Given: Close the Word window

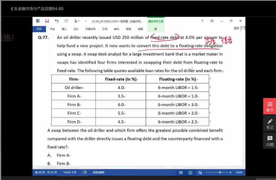Looking at the screenshot, I should (x=241, y=21).
